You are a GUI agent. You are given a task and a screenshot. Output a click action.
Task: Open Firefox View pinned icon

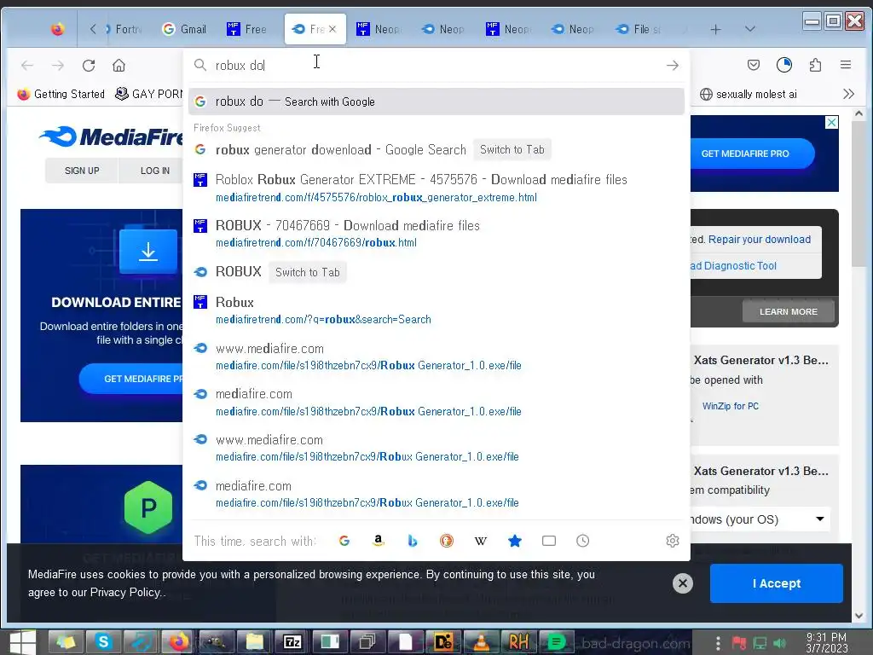(x=57, y=29)
